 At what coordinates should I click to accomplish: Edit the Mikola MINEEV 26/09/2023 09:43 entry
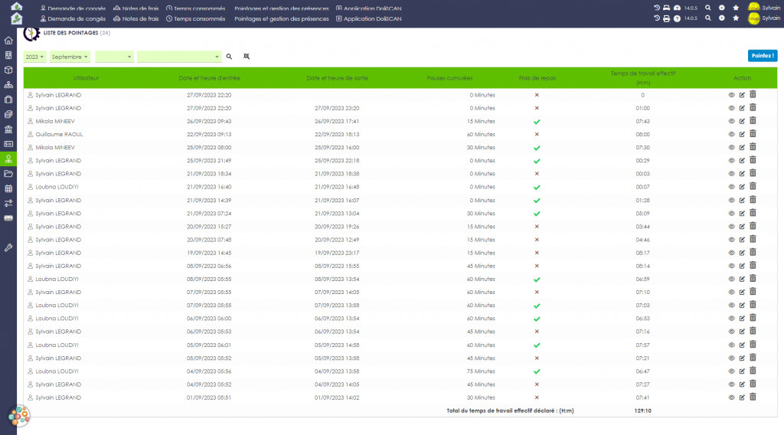click(742, 121)
